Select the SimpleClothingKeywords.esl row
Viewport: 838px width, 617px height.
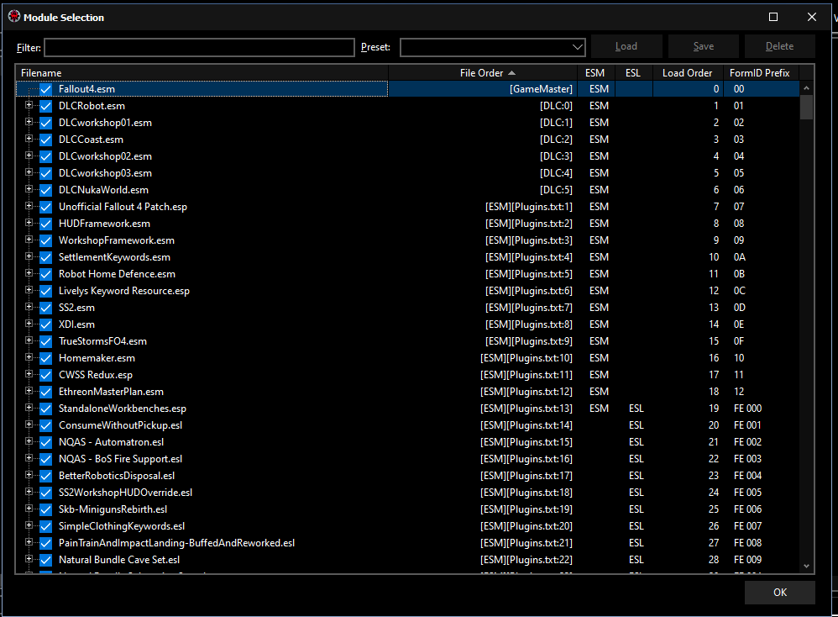[x=408, y=526]
